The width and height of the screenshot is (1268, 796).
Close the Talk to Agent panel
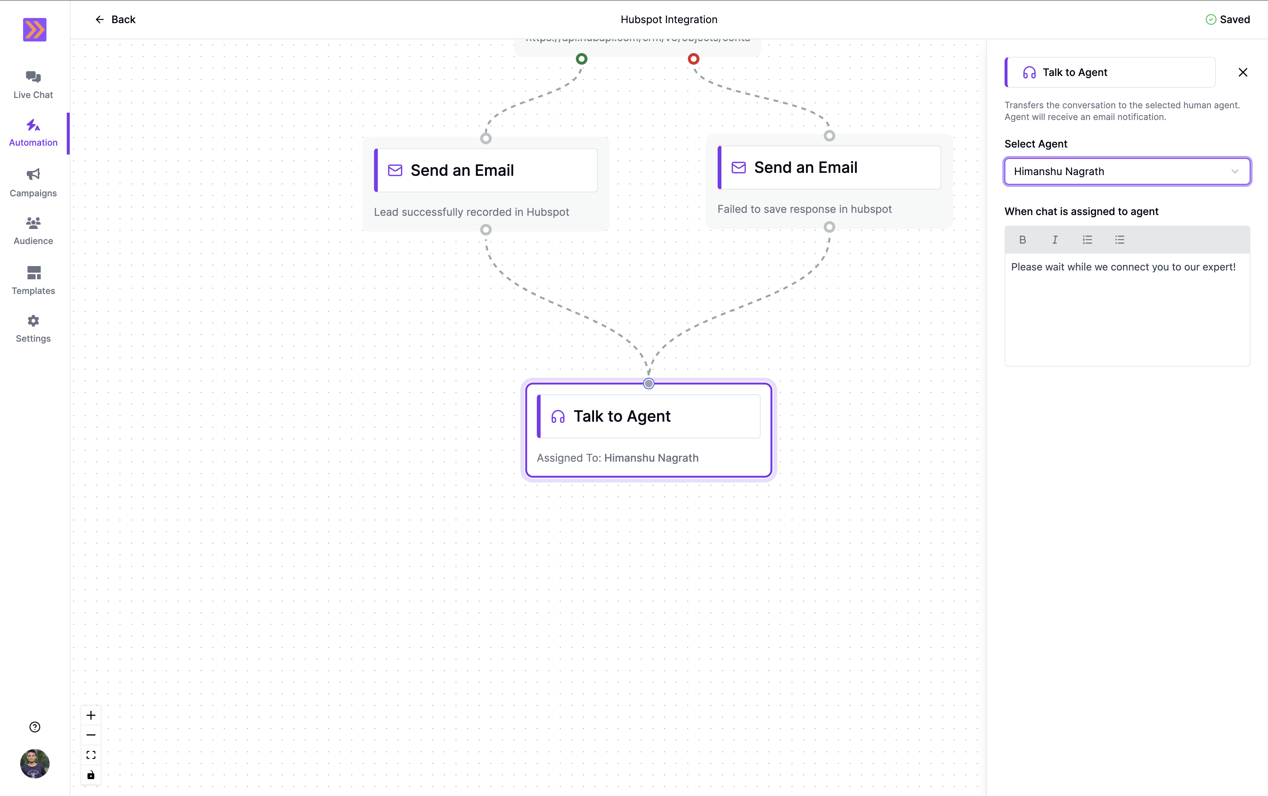click(1242, 72)
